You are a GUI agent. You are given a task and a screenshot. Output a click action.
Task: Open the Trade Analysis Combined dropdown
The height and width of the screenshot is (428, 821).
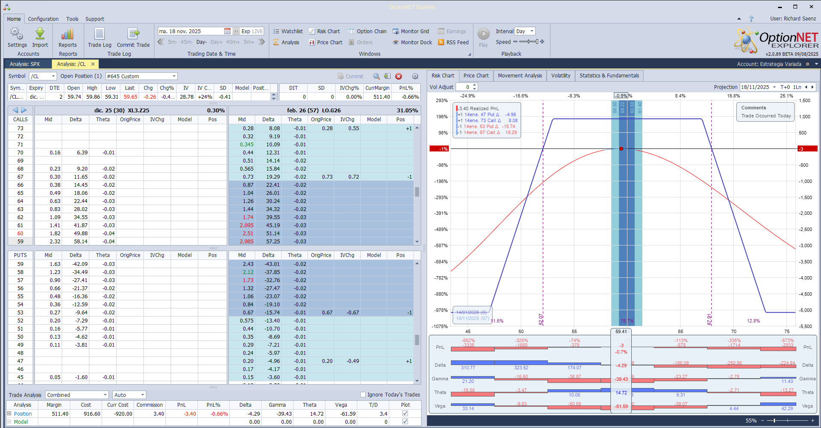(x=105, y=395)
